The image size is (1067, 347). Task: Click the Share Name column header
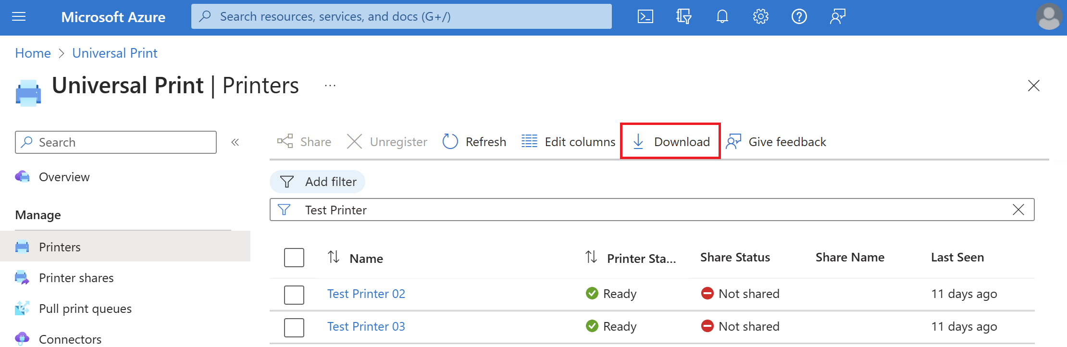click(x=850, y=258)
